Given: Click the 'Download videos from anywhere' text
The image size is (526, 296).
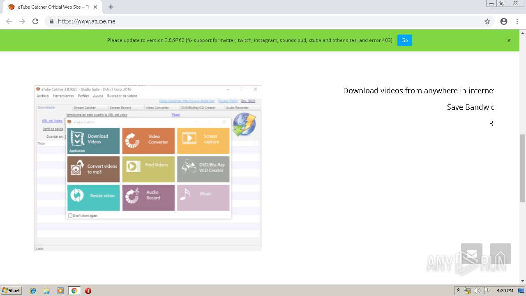Looking at the screenshot, I should (418, 90).
